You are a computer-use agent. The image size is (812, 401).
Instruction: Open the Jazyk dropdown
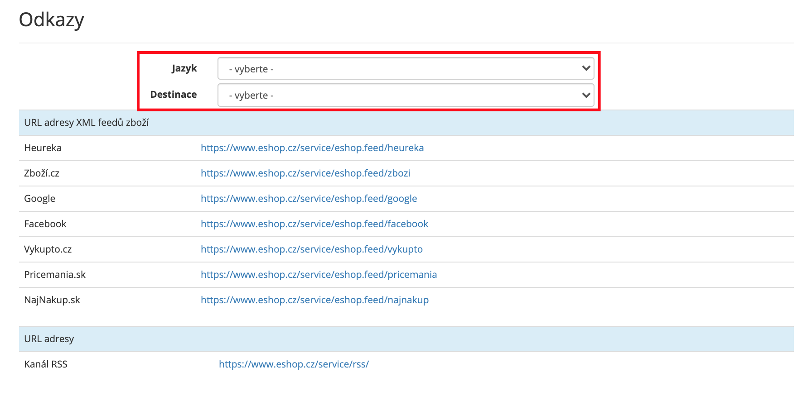[x=406, y=69]
